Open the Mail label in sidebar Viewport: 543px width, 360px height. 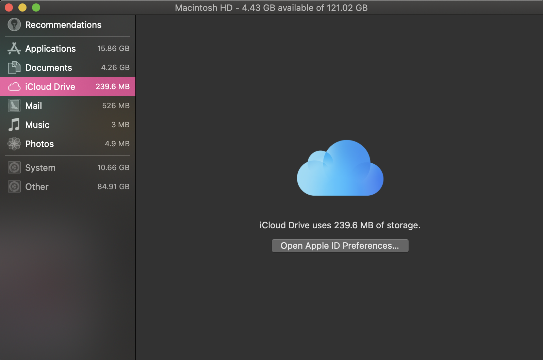[34, 106]
